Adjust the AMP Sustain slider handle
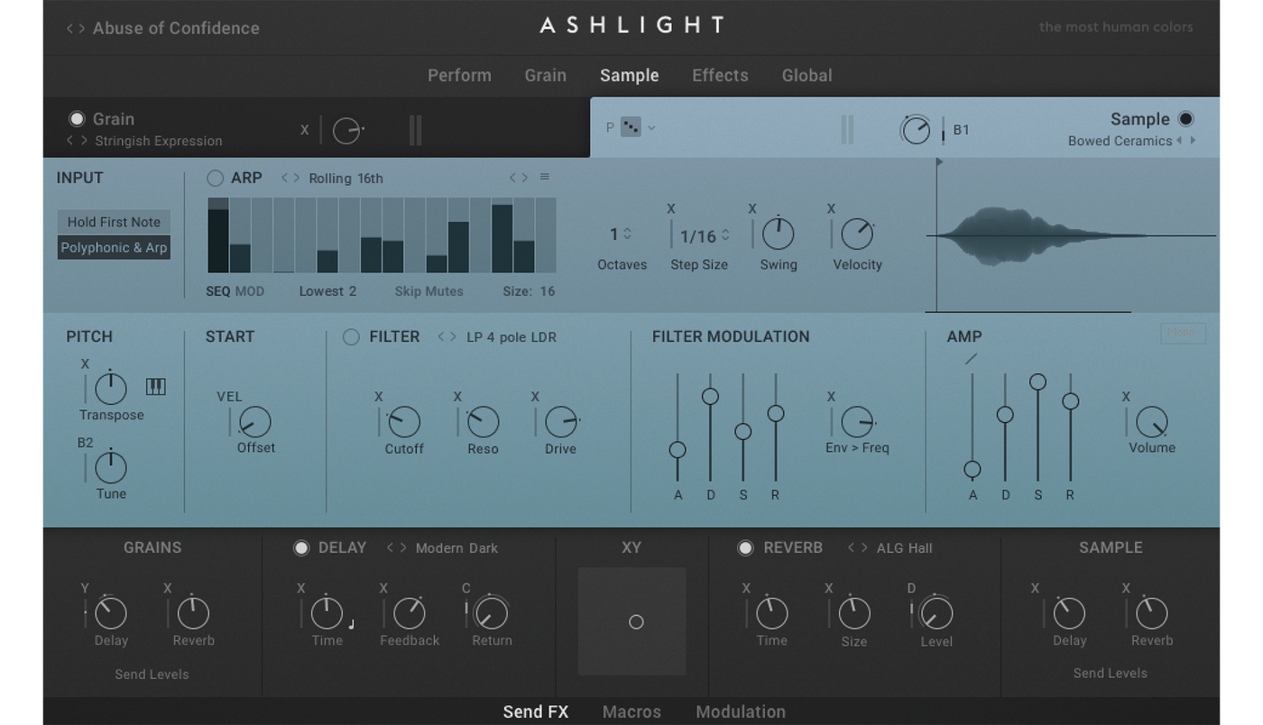This screenshot has width=1263, height=725. coord(1037,382)
